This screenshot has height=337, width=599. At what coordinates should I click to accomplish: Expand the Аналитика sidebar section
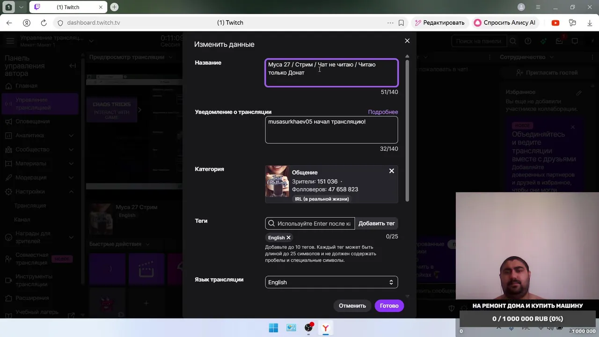(x=71, y=135)
